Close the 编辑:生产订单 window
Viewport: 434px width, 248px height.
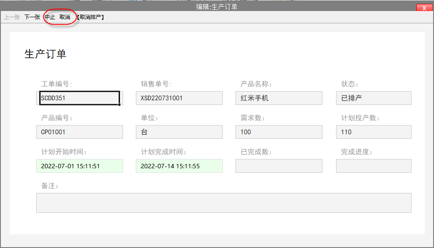point(424,8)
